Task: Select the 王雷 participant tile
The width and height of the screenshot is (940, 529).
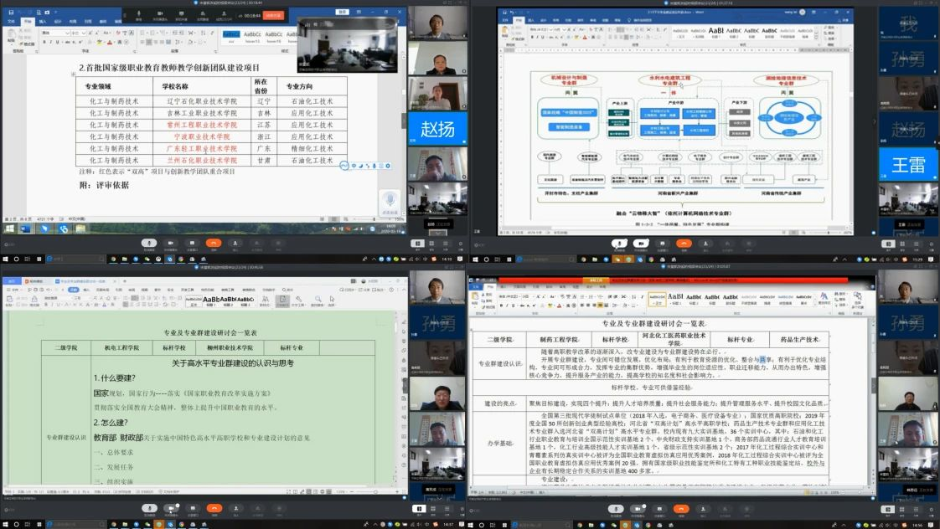Action: 908,163
